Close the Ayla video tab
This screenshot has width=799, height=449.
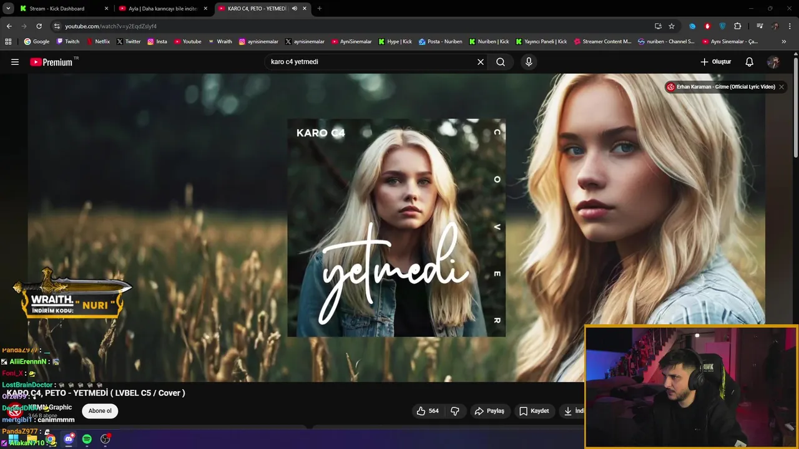point(205,9)
